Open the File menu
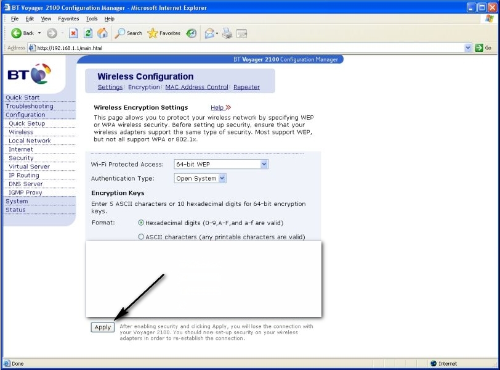 [15, 19]
